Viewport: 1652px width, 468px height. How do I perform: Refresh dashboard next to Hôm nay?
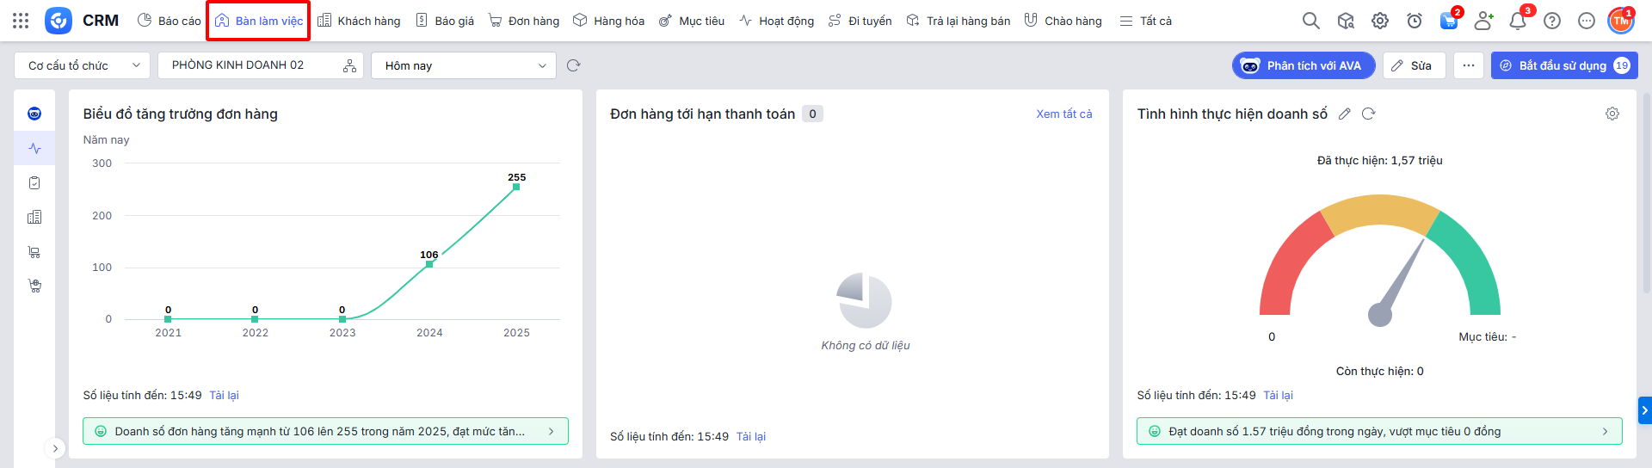point(574,65)
